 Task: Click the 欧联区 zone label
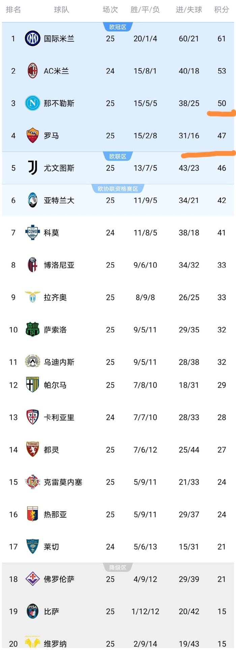coord(118,156)
